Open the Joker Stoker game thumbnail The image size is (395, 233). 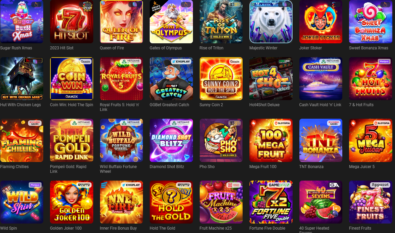(x=321, y=22)
